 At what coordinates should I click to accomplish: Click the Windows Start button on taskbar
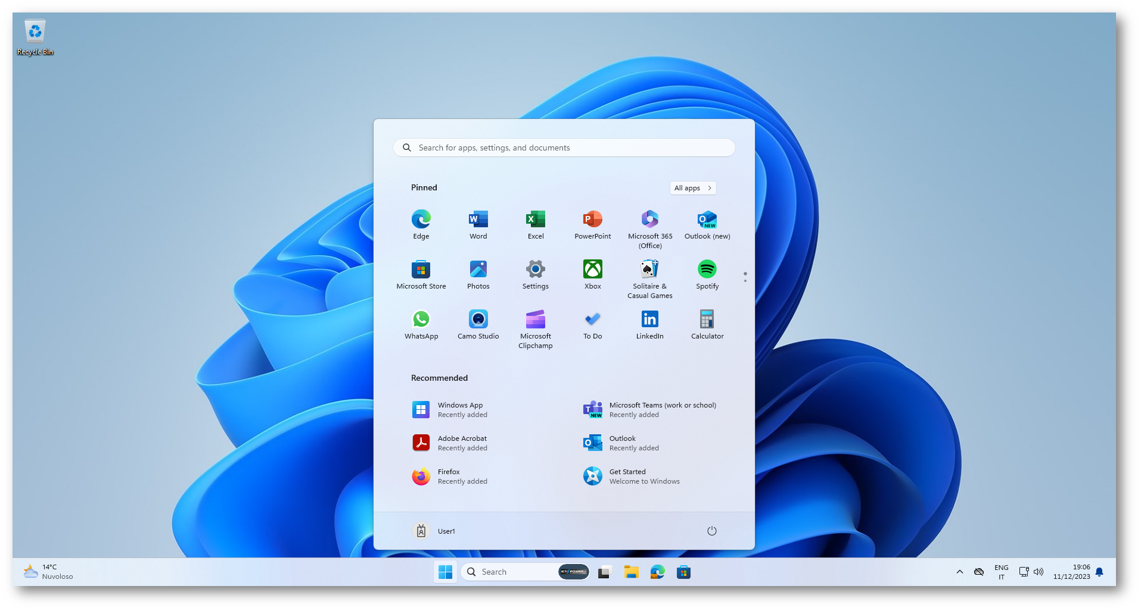[445, 572]
